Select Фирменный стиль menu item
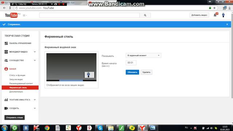 pyautogui.click(x=20, y=88)
